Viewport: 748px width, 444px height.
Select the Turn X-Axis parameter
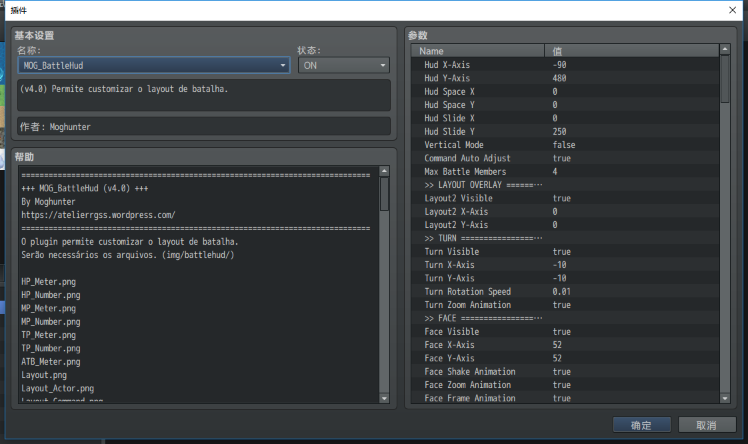(565, 265)
